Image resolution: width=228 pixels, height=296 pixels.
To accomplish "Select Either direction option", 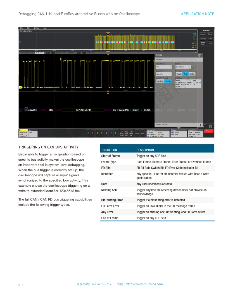I will click(x=192, y=74).
